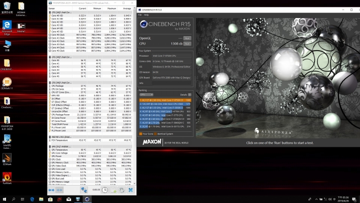Open HWiNFO sensor settings gear icon
Image resolution: width=360 pixels, height=203 pixels.
click(x=122, y=190)
